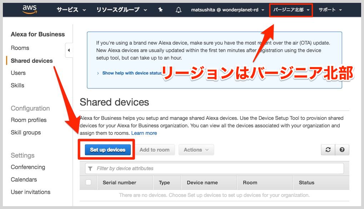Click the Set up devices button

click(108, 150)
